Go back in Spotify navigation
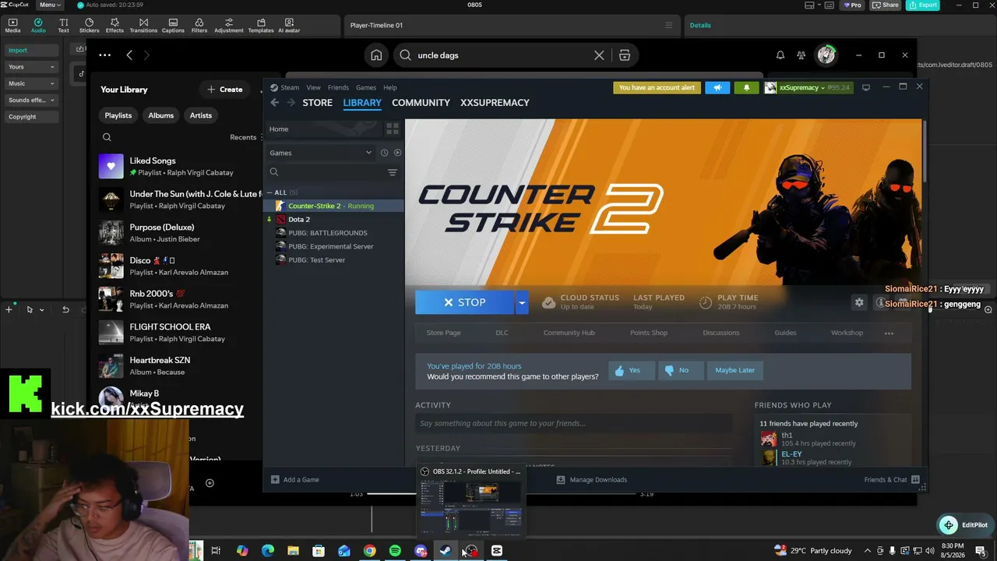This screenshot has height=561, width=997. click(129, 55)
